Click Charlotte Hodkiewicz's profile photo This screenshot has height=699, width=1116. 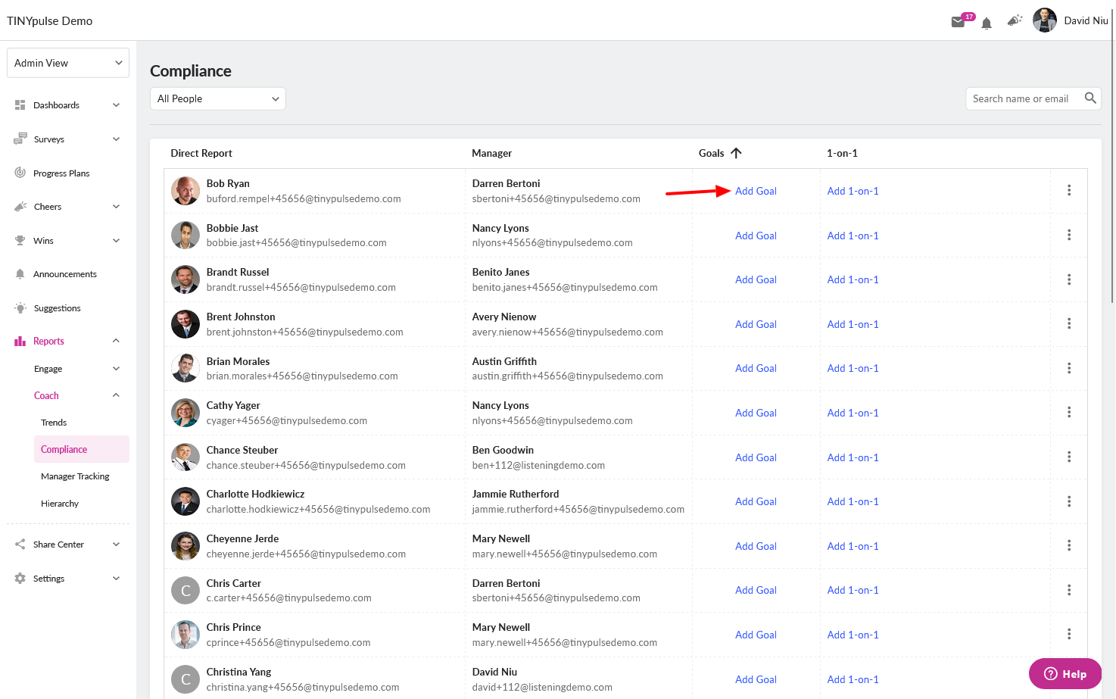click(x=185, y=501)
